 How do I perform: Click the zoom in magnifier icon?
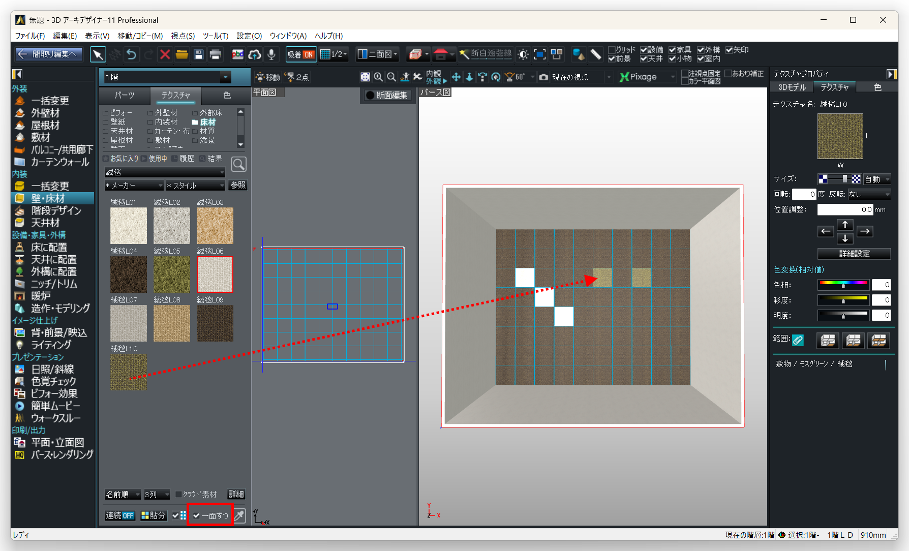[378, 77]
